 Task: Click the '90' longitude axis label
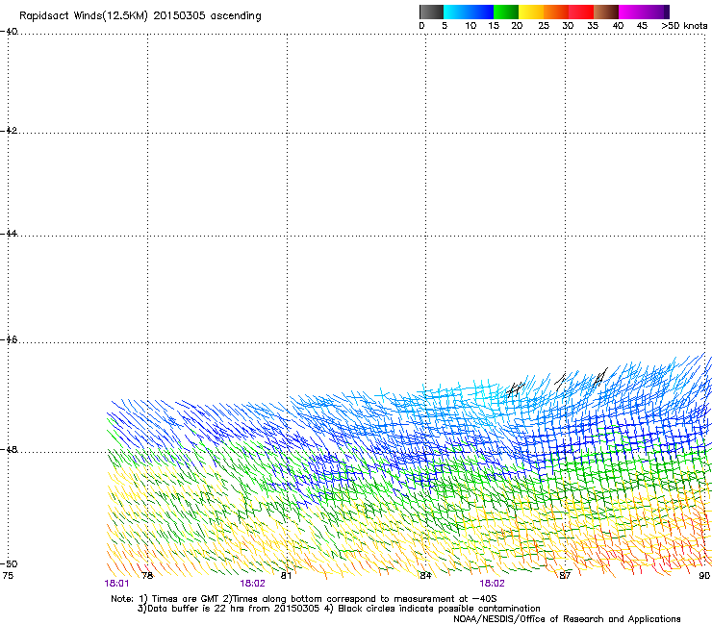704,576
